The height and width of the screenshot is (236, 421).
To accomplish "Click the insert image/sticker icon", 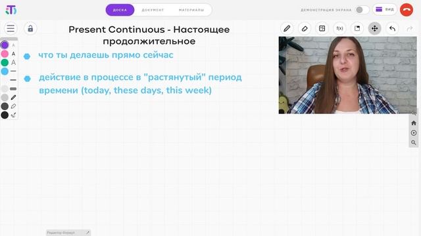I will [357, 28].
